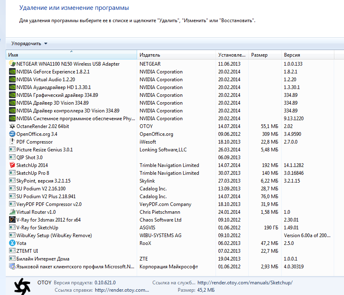Click the Chris Pietschmann publisher cell
This screenshot has width=344, height=295.
pyautogui.click(x=160, y=212)
